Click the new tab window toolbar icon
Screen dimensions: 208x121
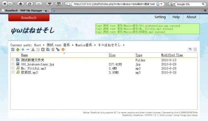point(58,4)
